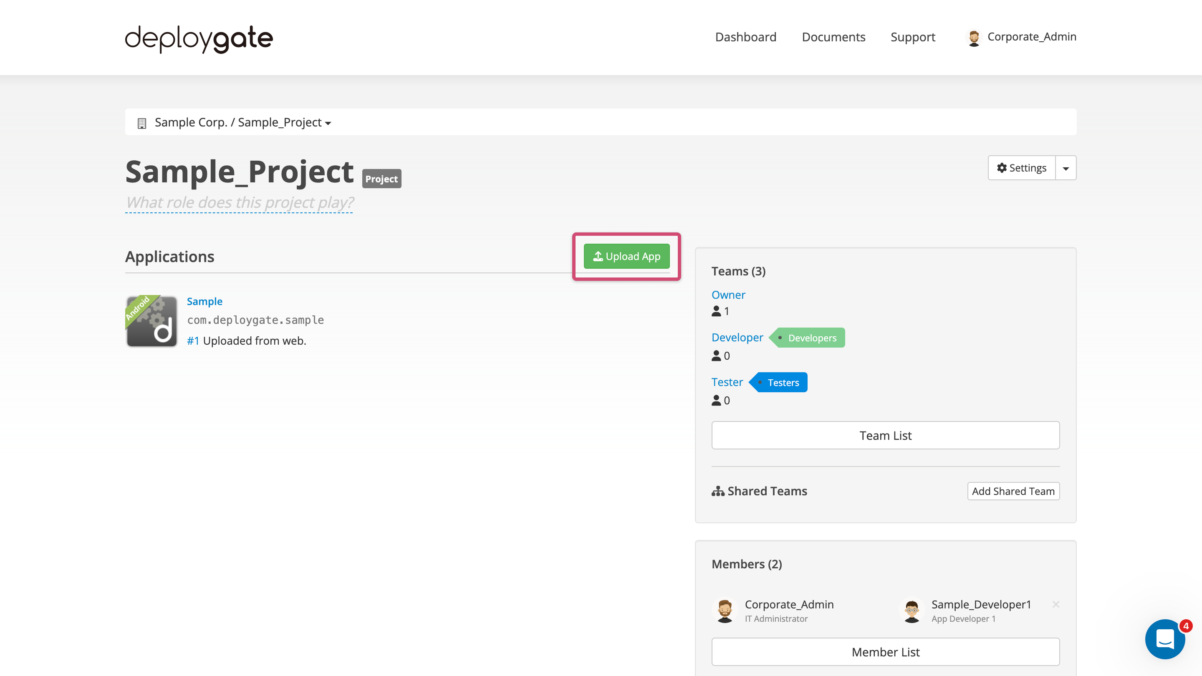Expand the Settings dropdown arrow

coord(1066,167)
